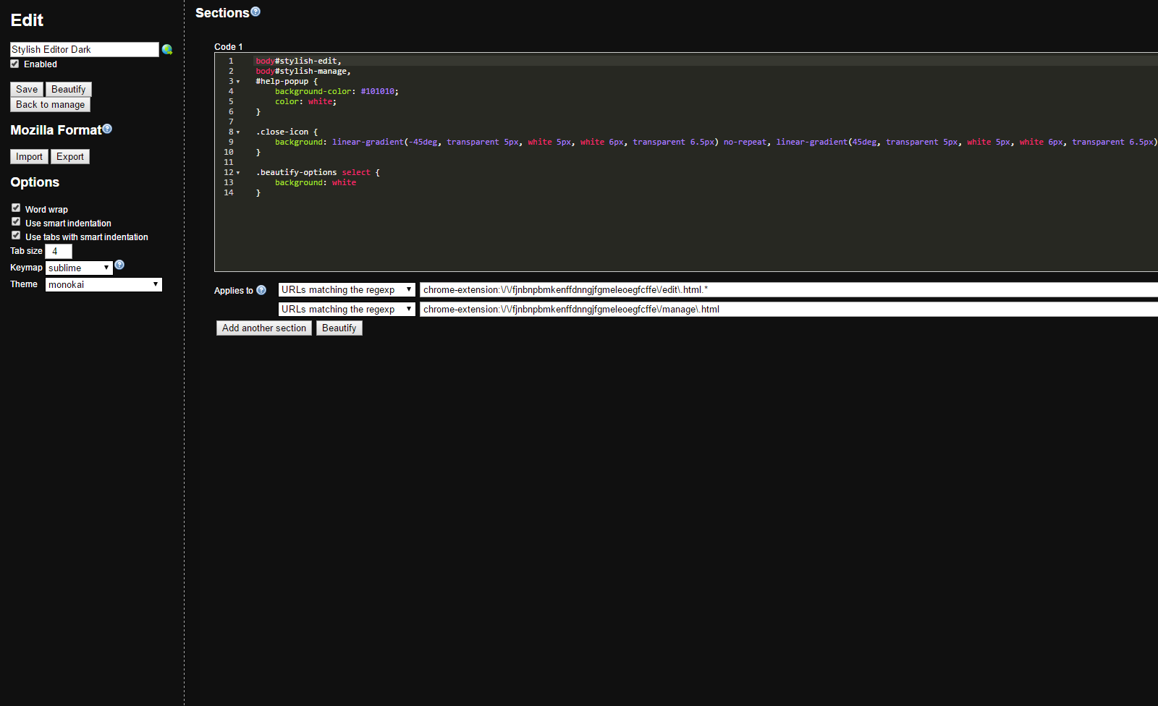Open the Theme monokai dropdown
This screenshot has height=706, width=1158.
point(103,284)
